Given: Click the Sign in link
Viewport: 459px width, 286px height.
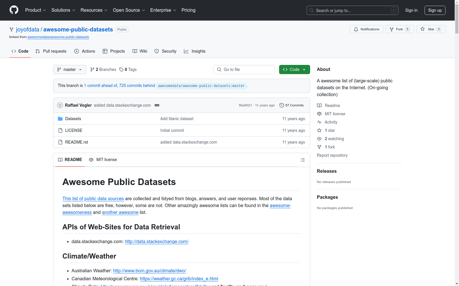Looking at the screenshot, I should [x=411, y=10].
